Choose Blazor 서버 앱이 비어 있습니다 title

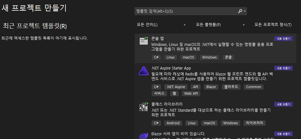(178, 134)
